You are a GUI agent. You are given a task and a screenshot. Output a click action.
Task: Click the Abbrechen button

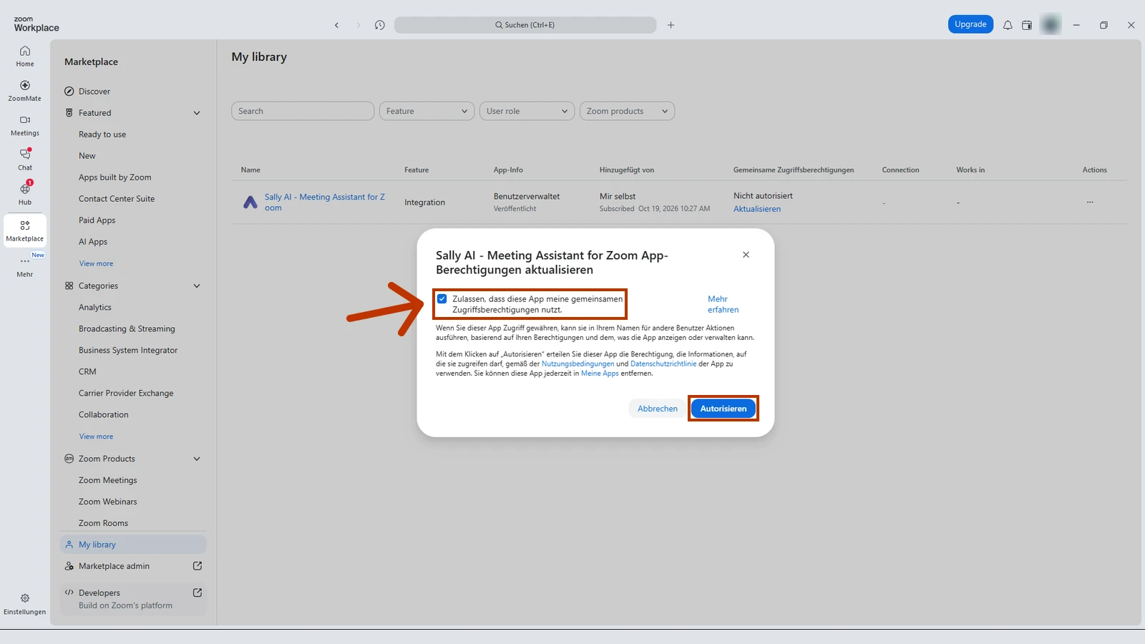658,409
